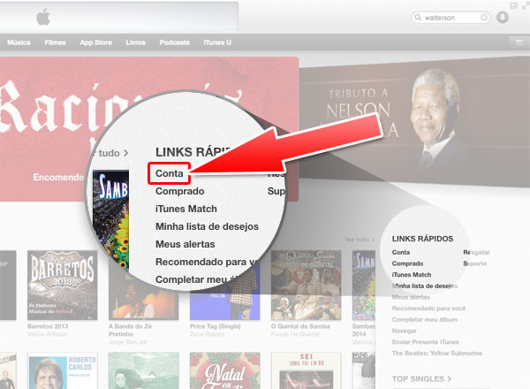Screen dimensions: 530x389
Task: Click small Conta link beside Resgatar in sidebar
Action: (x=401, y=252)
